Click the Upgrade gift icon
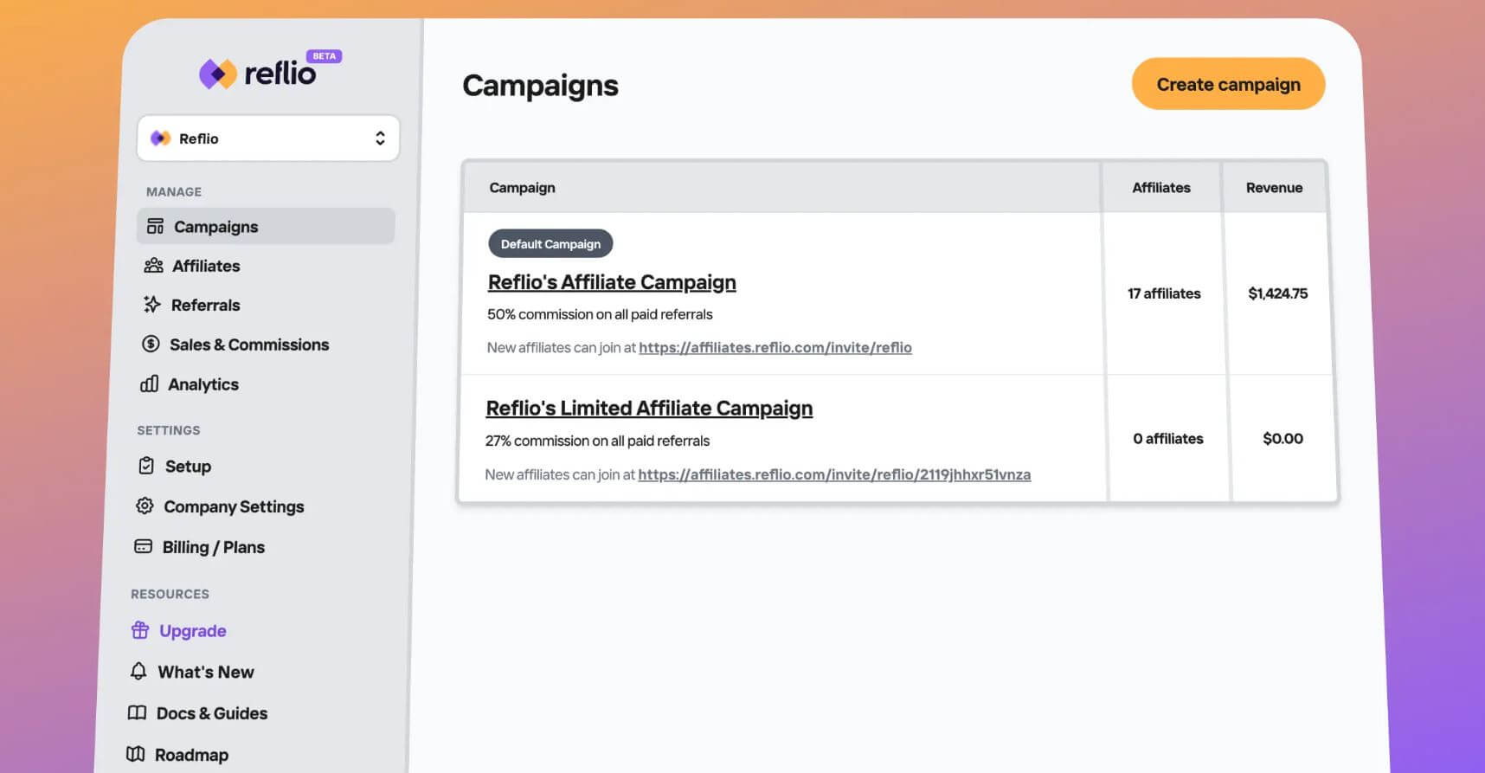 pos(140,630)
